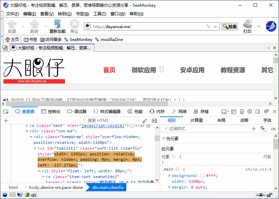Collapse the ul id toplist1 node

[x=35, y=148]
